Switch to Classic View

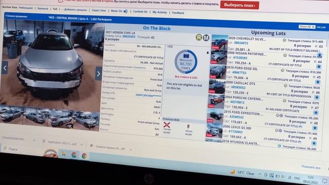99,10
